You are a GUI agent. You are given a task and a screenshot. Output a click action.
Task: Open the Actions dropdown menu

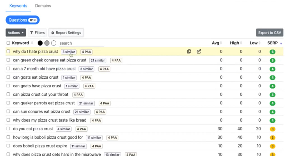point(16,33)
